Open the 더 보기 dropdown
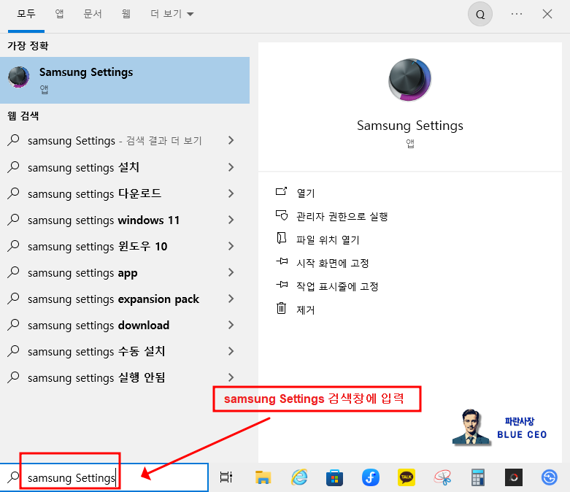570x492 pixels. tap(172, 14)
